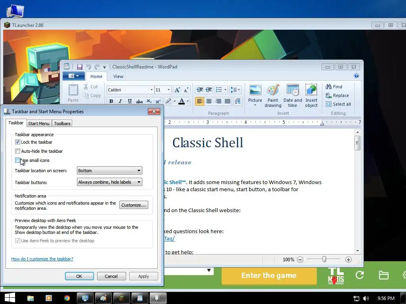Insert a Picture in WordPad

pyautogui.click(x=255, y=93)
